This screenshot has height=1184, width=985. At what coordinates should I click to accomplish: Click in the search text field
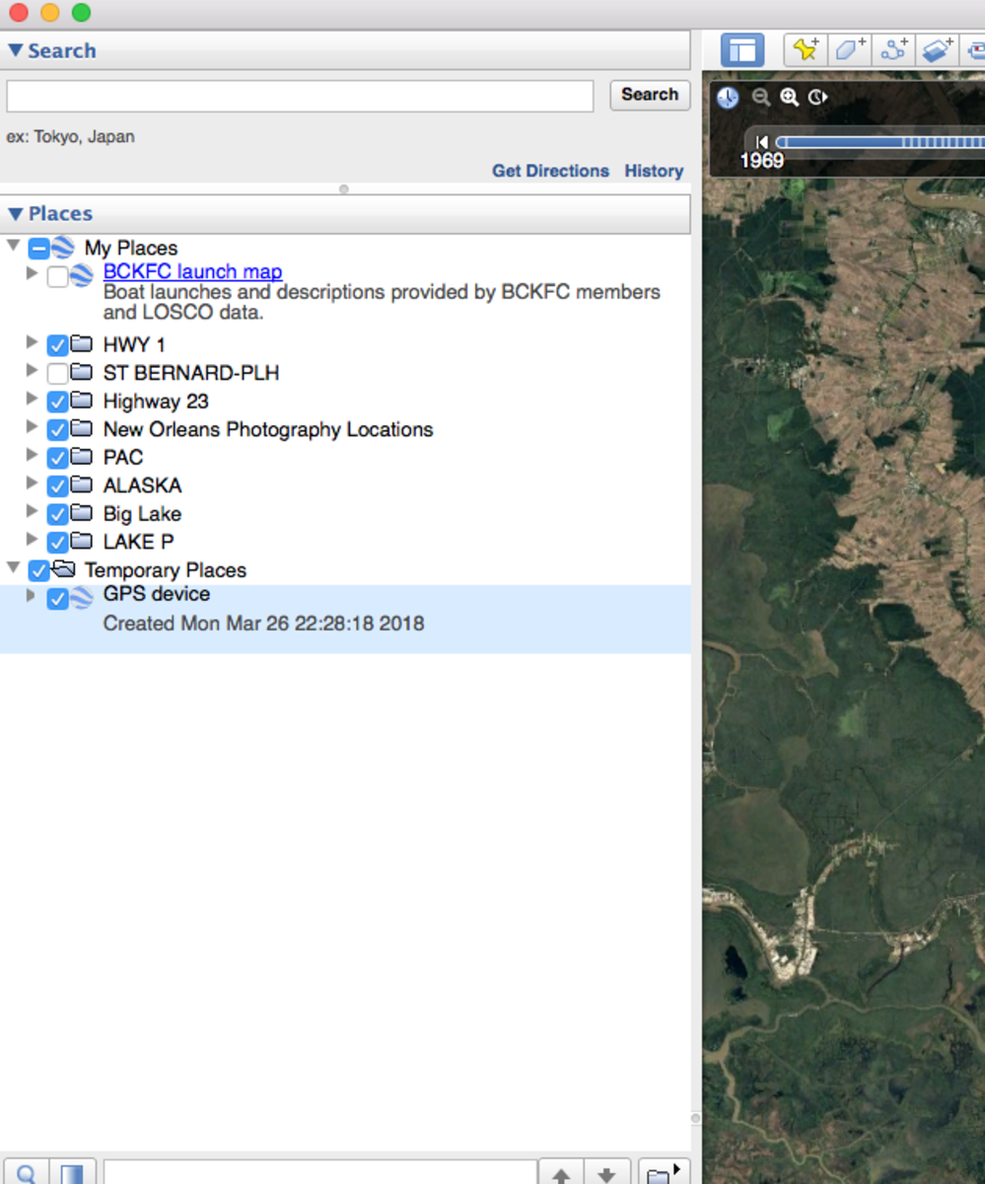click(300, 96)
